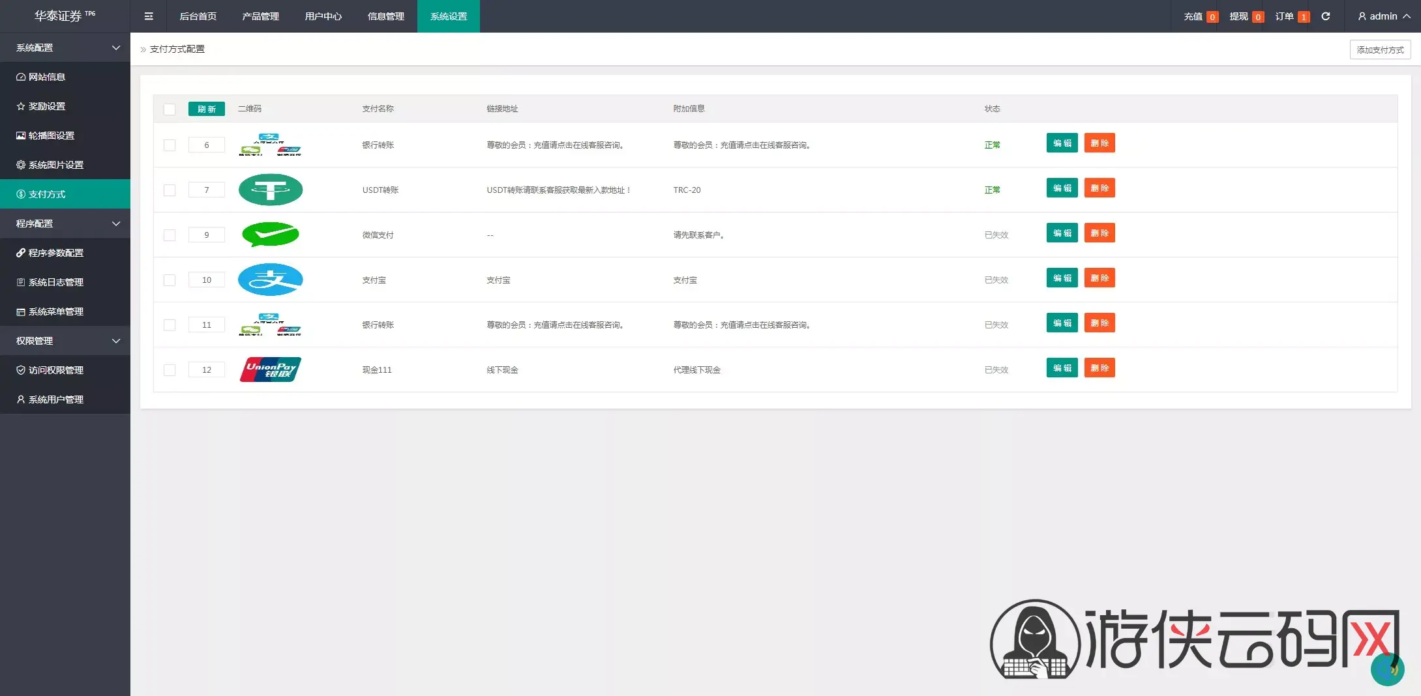Click the 添加支付方式 button
The height and width of the screenshot is (696, 1421).
1380,50
